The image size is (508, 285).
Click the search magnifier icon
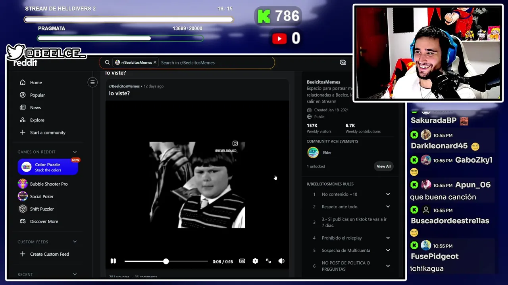coord(107,63)
